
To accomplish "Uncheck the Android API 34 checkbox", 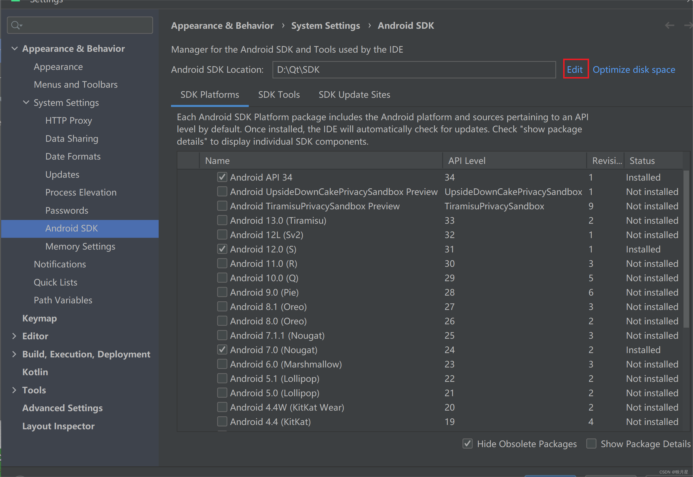I will (x=222, y=177).
